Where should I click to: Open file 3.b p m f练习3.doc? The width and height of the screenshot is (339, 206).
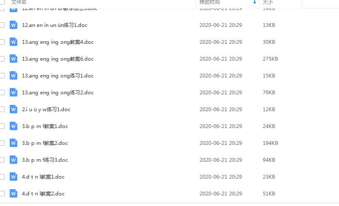tap(45, 160)
